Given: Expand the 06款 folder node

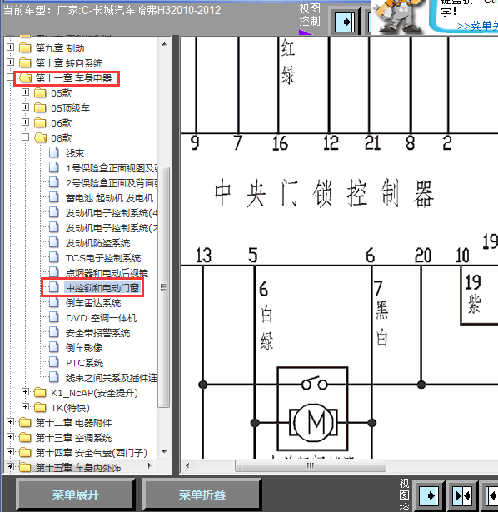Looking at the screenshot, I should tap(26, 122).
